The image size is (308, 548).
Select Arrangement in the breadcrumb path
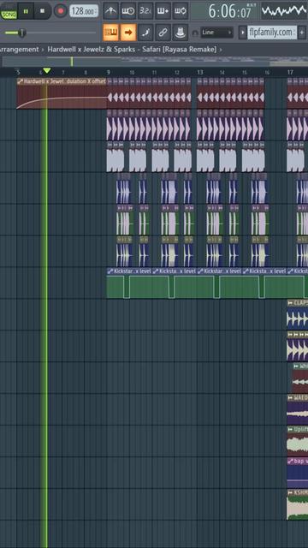19,50
